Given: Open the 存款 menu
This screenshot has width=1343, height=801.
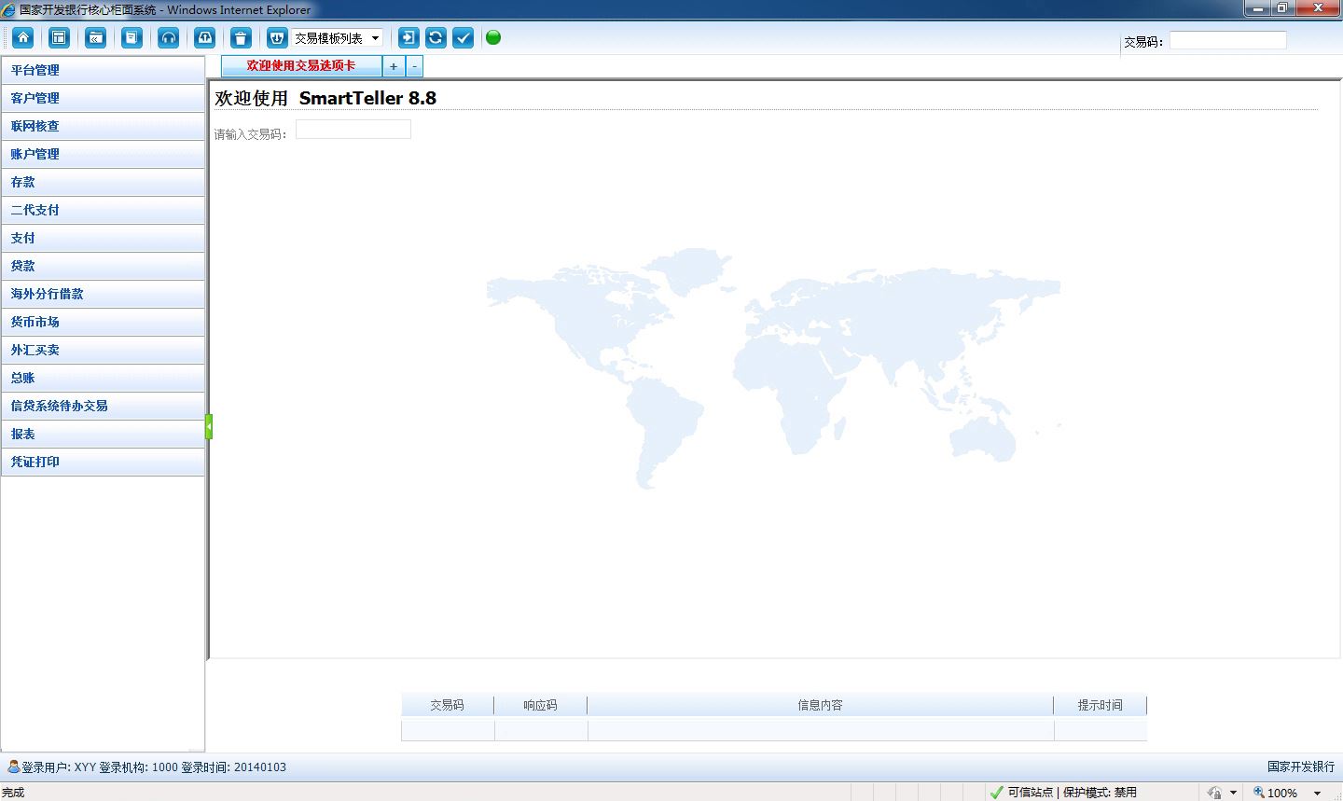Looking at the screenshot, I should pos(103,182).
